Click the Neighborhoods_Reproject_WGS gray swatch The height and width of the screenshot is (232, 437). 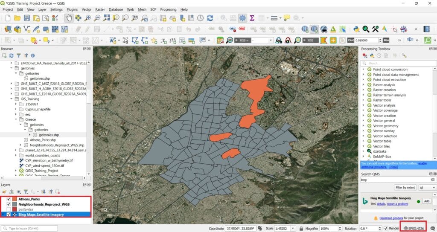click(x=15, y=204)
